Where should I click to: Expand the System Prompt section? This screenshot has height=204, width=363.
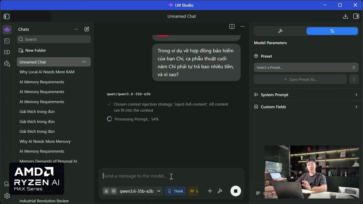(306, 95)
